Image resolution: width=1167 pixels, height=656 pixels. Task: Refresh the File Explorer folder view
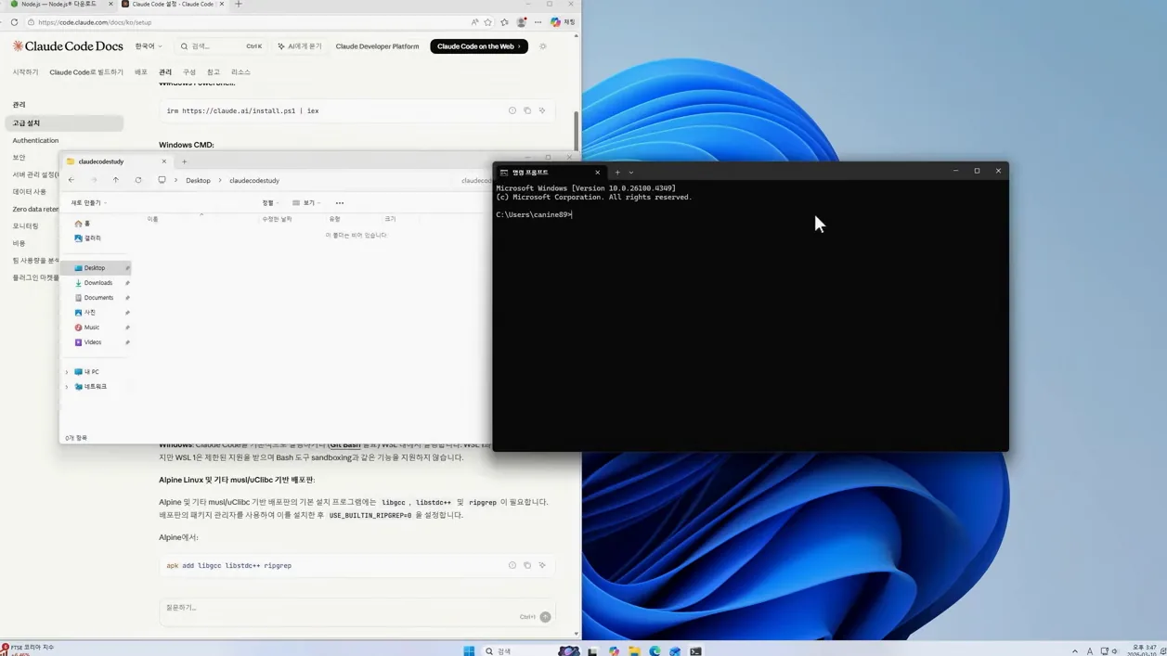[138, 180]
